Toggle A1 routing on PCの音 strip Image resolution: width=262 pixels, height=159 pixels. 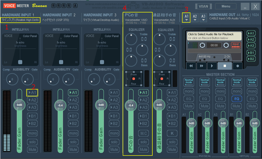pyautogui.click(x=143, y=93)
